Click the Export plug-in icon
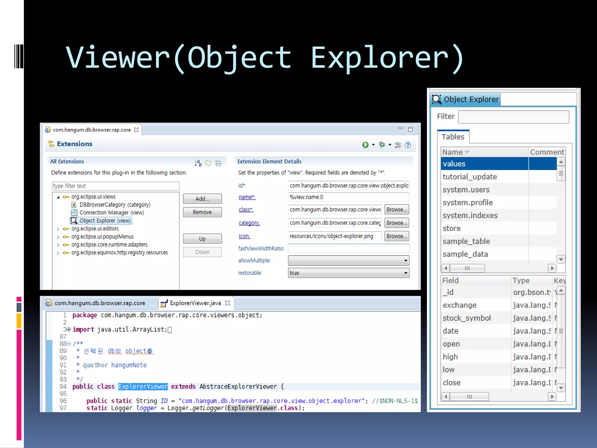597x448 pixels. point(398,145)
